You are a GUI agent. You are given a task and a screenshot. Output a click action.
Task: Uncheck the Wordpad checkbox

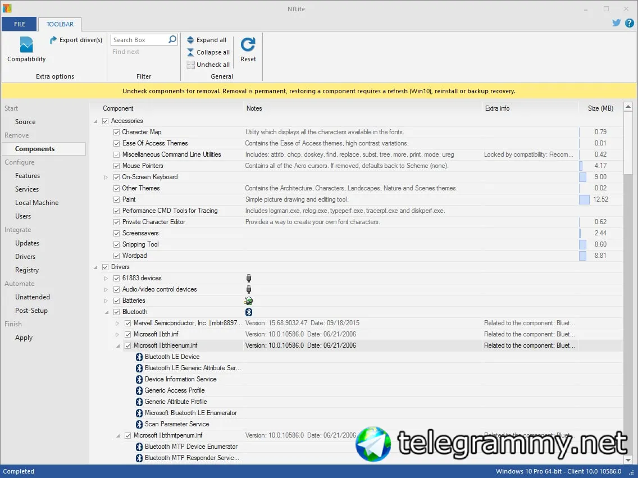[x=116, y=256]
